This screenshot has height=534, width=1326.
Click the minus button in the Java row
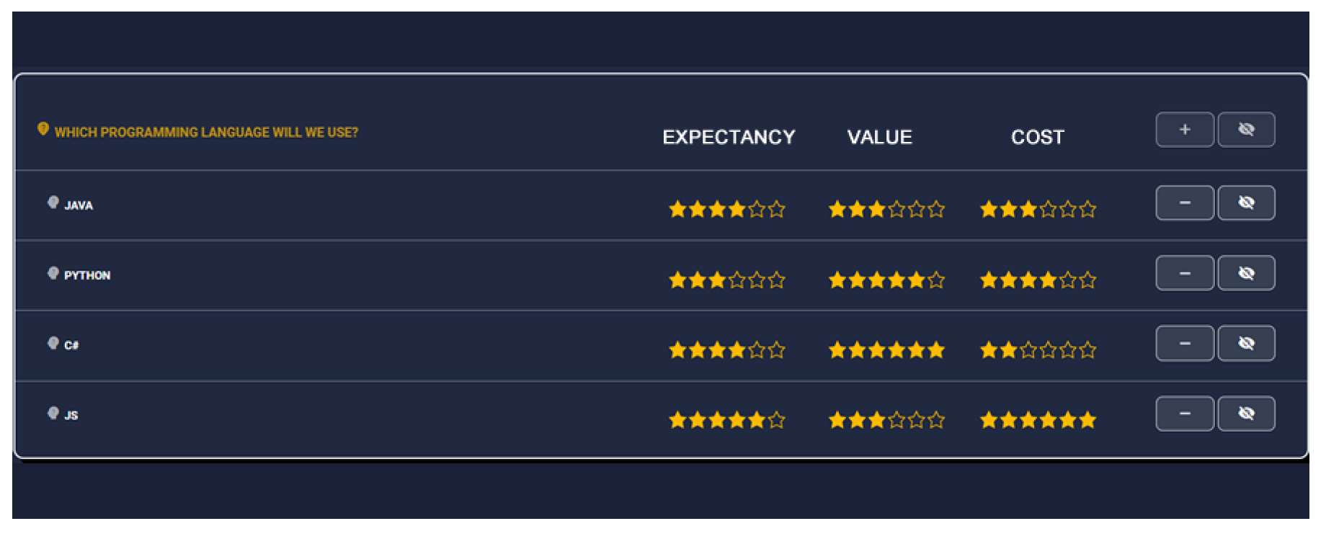(1184, 203)
